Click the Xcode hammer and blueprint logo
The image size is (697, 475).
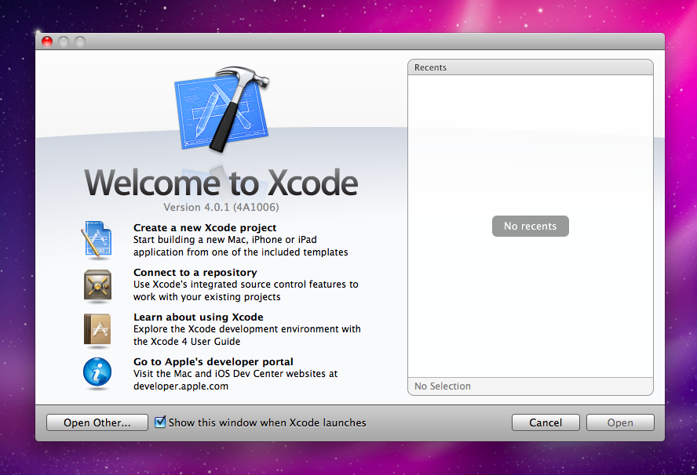[221, 110]
